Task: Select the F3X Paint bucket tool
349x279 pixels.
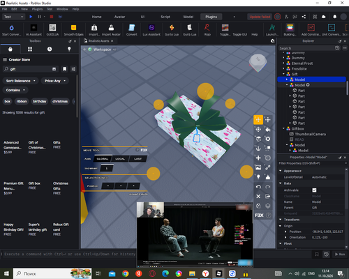Action: 268,129
